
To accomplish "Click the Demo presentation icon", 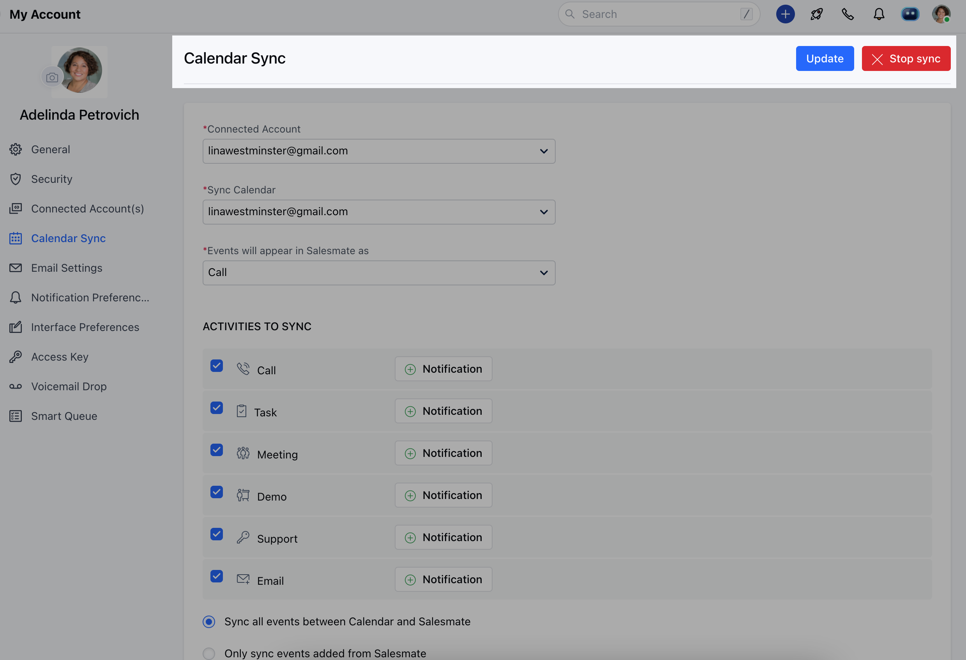I will (243, 495).
